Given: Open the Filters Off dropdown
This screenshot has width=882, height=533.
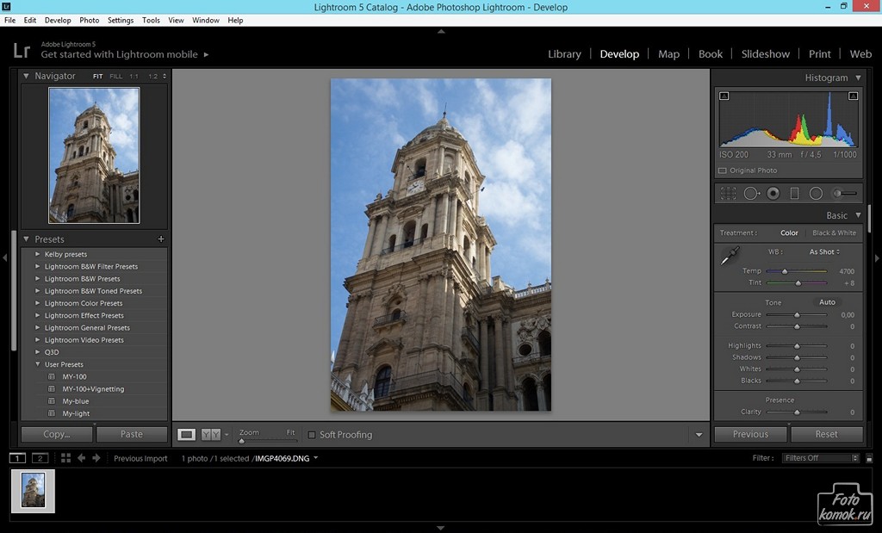Looking at the screenshot, I should [821, 458].
